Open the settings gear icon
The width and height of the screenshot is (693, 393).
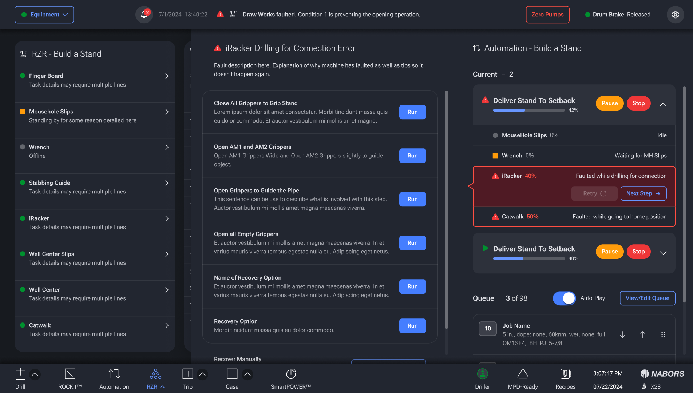(x=675, y=15)
